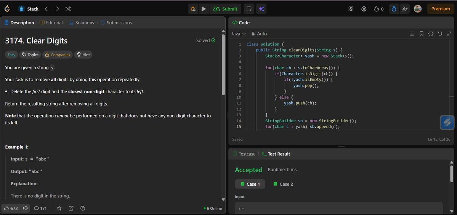The width and height of the screenshot is (457, 215).
Task: Switch to the Submissions tab
Action: (x=116, y=23)
